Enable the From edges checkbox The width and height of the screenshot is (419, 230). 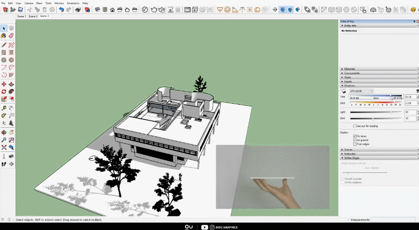pyautogui.click(x=355, y=144)
